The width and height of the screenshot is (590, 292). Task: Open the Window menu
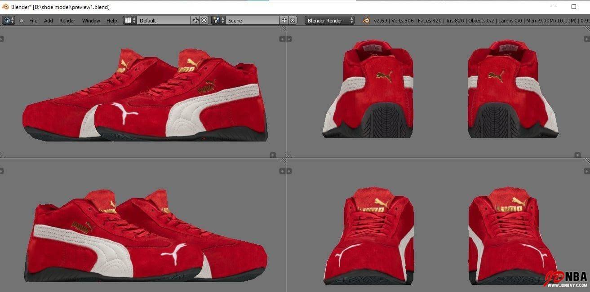coord(91,21)
